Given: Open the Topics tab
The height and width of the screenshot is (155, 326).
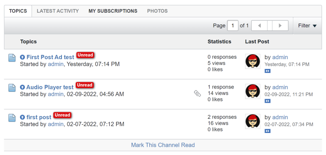Looking at the screenshot, I should coord(18,11).
